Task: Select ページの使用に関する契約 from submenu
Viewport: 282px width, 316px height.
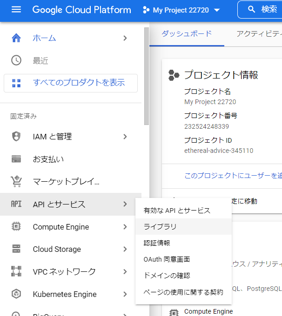Action: click(x=183, y=292)
